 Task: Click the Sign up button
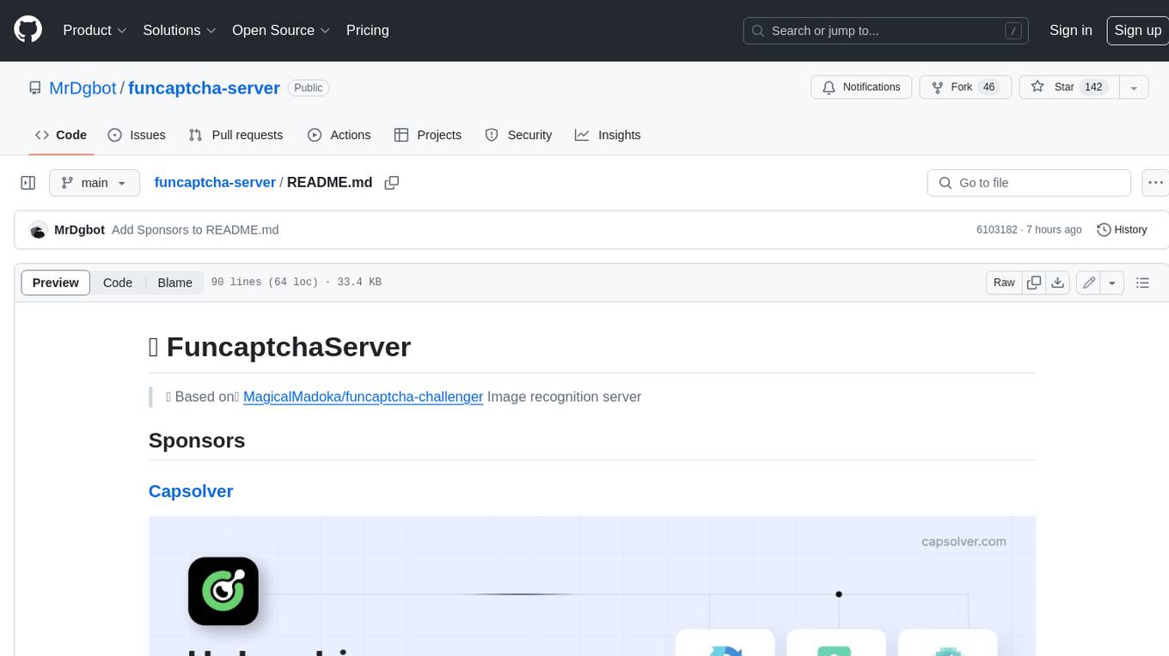click(x=1137, y=30)
